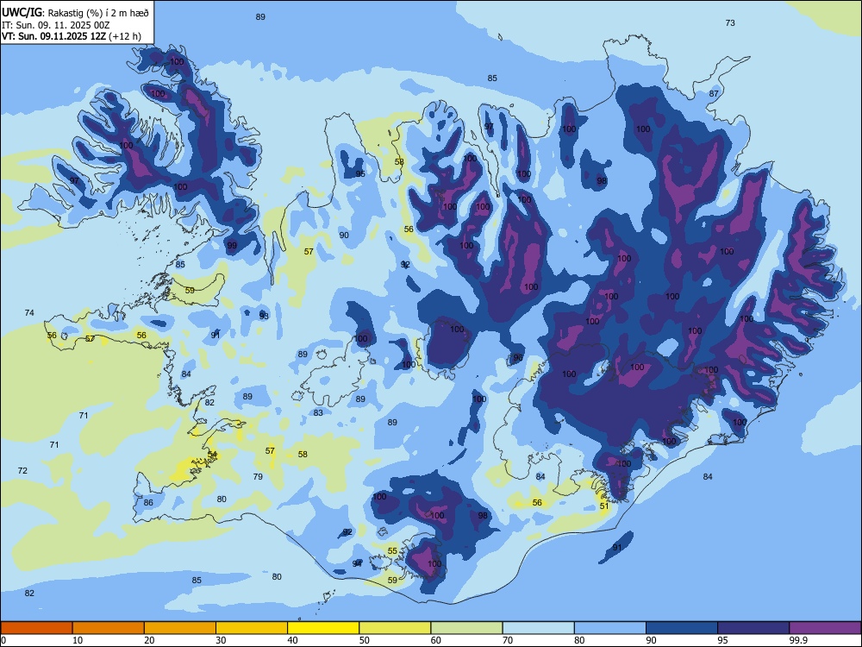Image resolution: width=862 pixels, height=647 pixels.
Task: Select the map value 93
Action: [x=264, y=316]
